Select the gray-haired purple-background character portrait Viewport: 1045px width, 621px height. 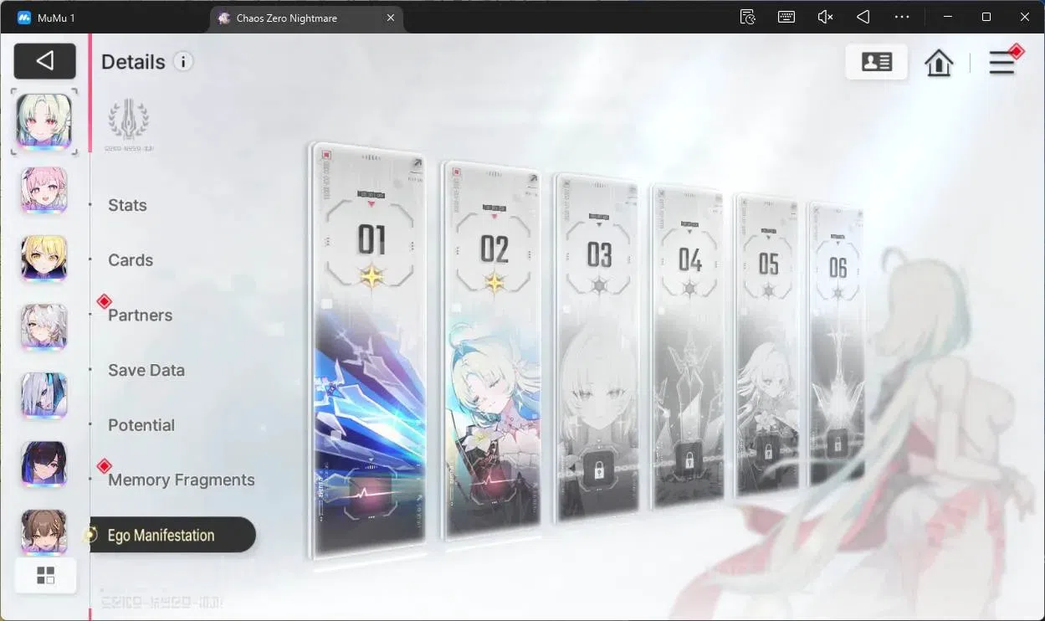(x=44, y=327)
